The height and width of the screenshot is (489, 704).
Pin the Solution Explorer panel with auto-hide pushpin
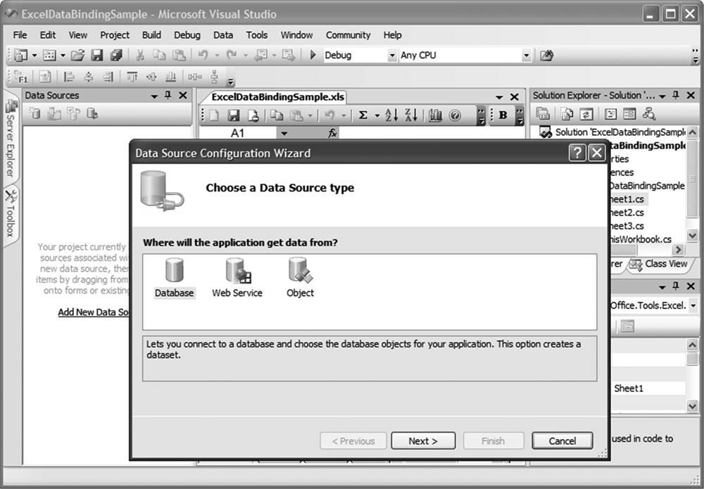tap(676, 96)
